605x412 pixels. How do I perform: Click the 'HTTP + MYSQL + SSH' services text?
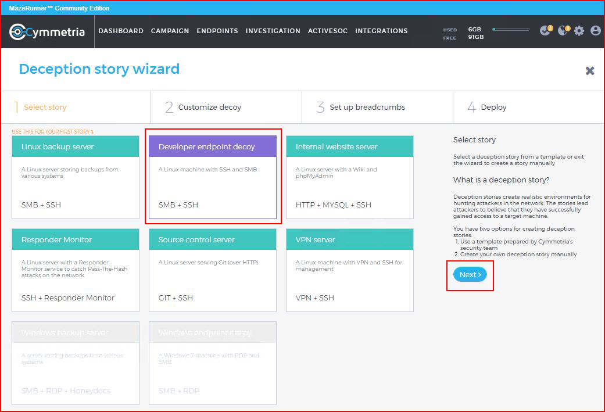coord(334,205)
